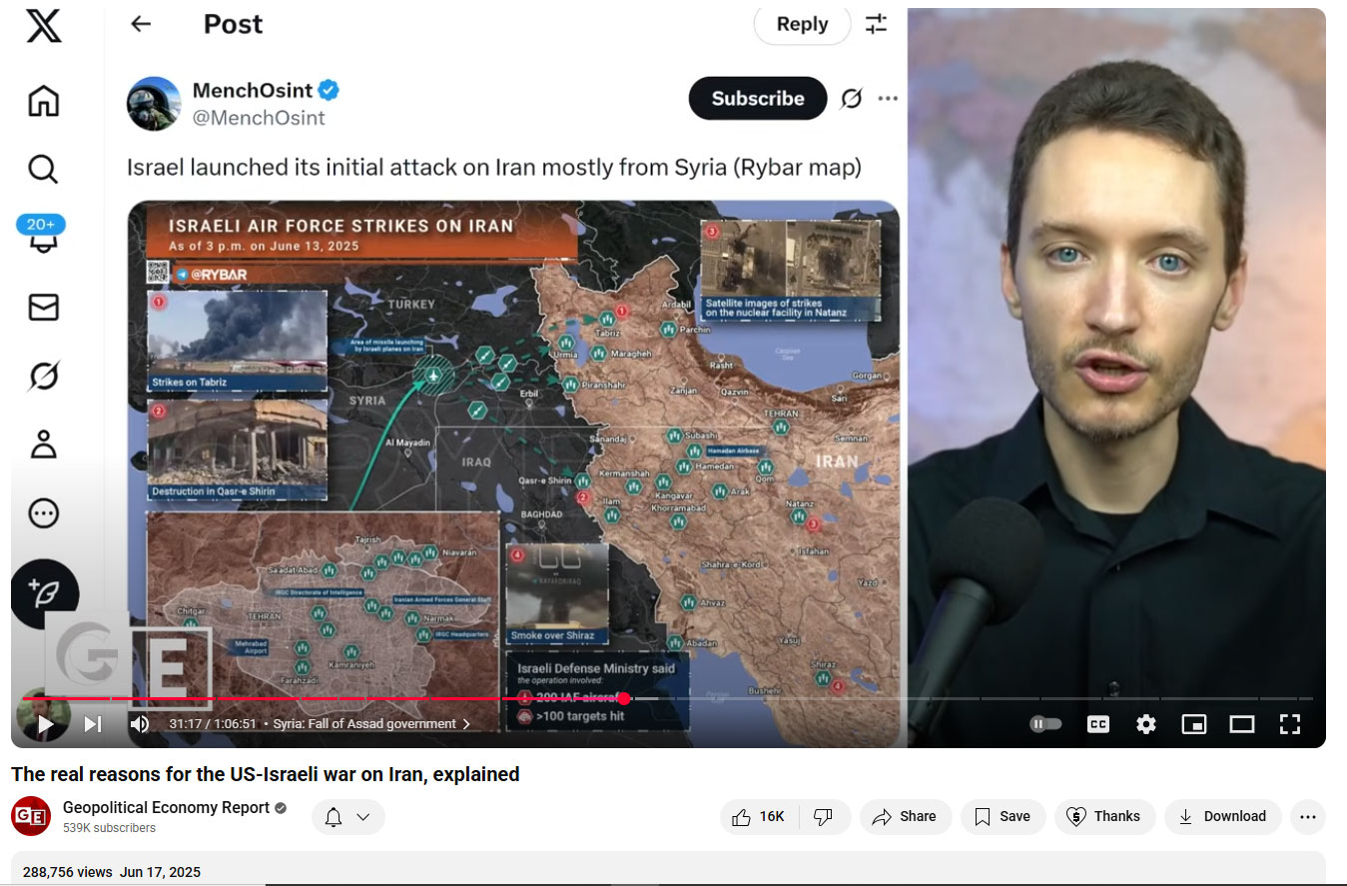1347x886 pixels.
Task: Compose new post feather button
Action: [45, 593]
